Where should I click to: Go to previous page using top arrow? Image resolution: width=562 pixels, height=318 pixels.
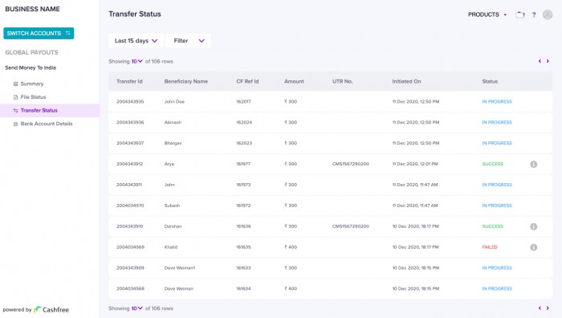tap(540, 61)
